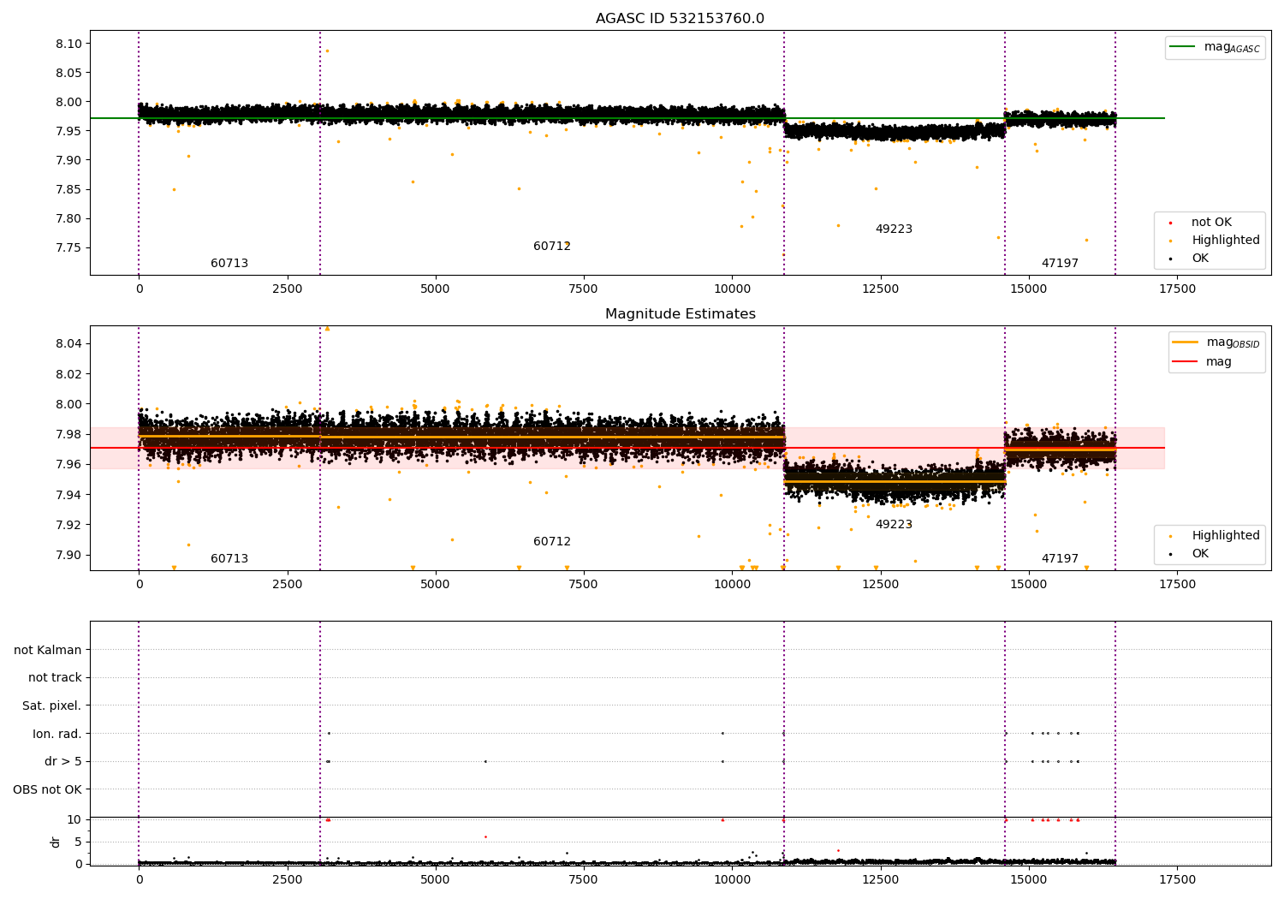Click the 8.10 y-axis tick label

(68, 44)
